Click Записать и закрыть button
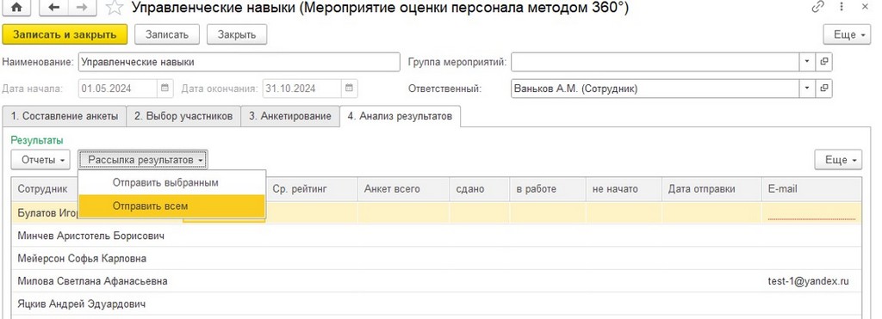Viewport: 882px width, 319px height. [x=65, y=34]
